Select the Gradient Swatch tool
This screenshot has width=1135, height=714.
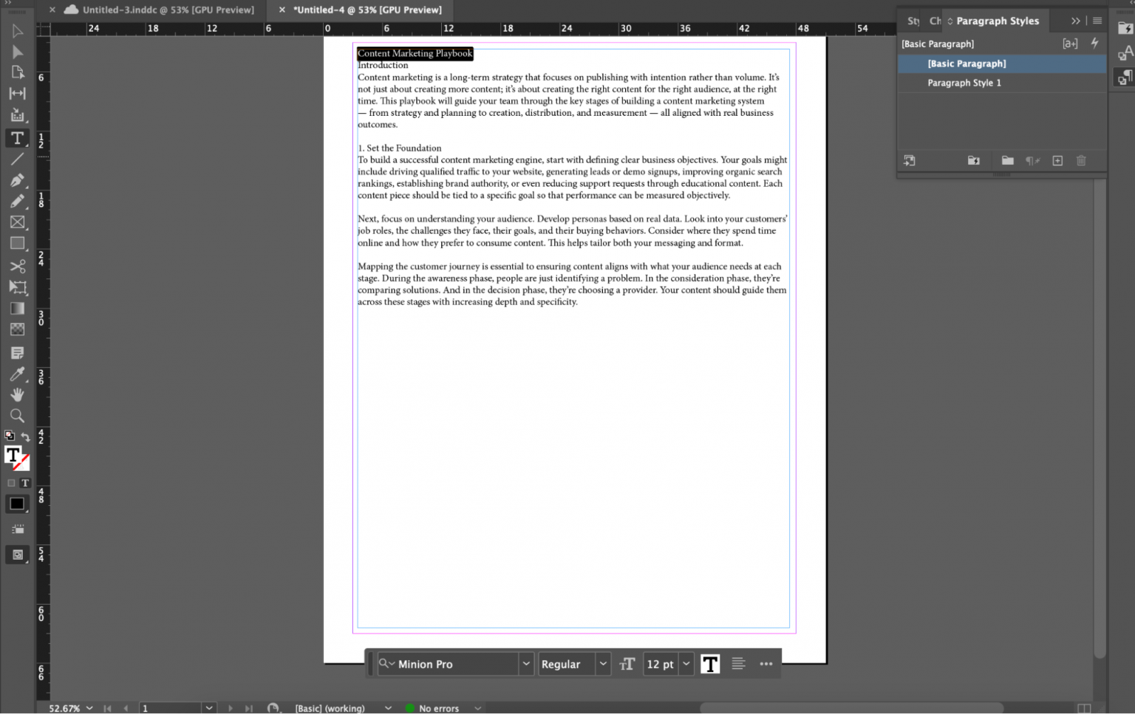[17, 309]
